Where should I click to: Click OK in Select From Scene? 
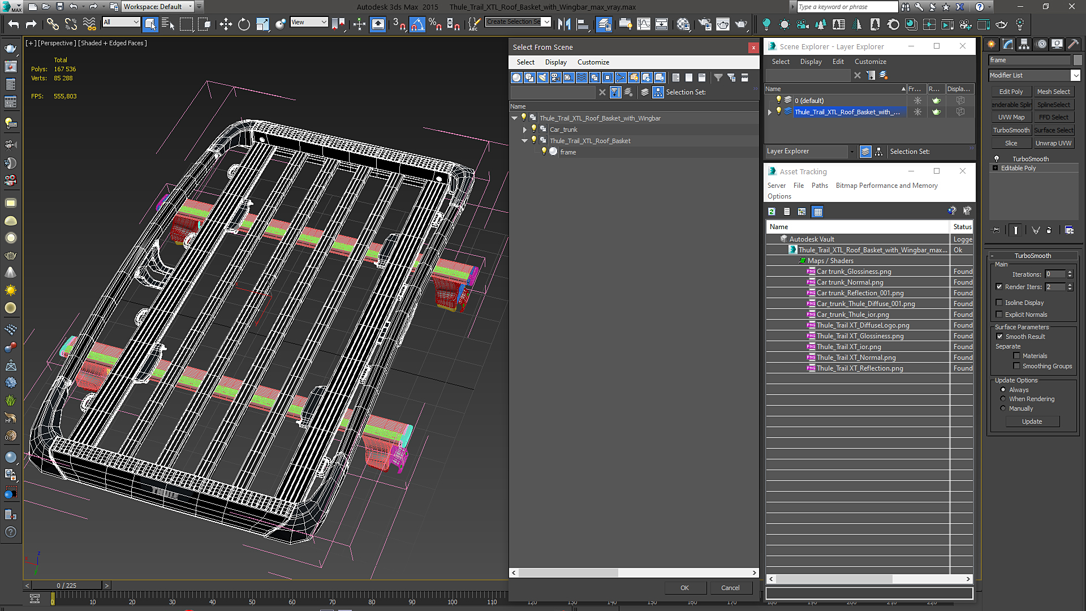684,588
